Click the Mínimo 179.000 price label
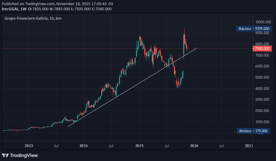The image size is (276, 161). pos(253,131)
